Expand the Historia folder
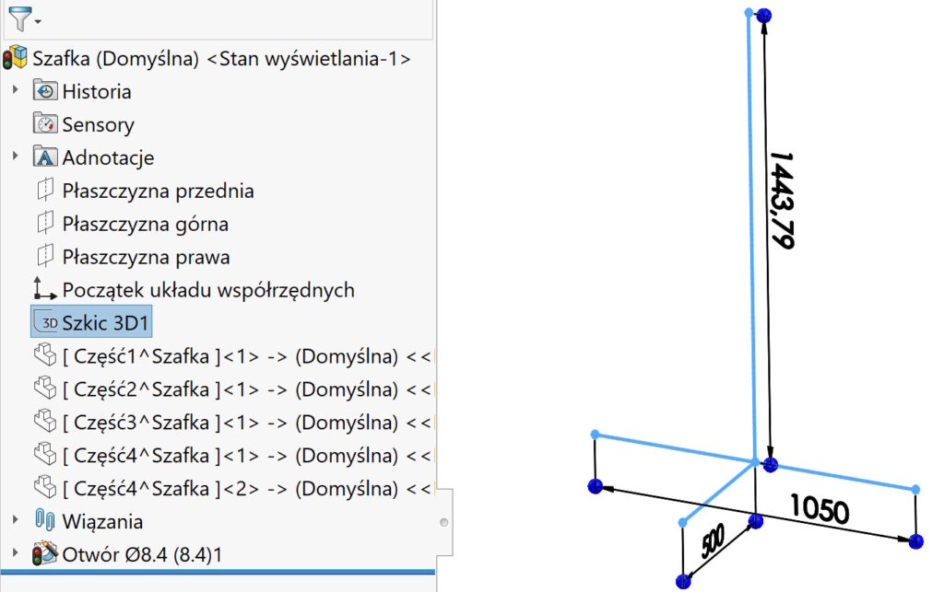The width and height of the screenshot is (944, 592). 15,90
